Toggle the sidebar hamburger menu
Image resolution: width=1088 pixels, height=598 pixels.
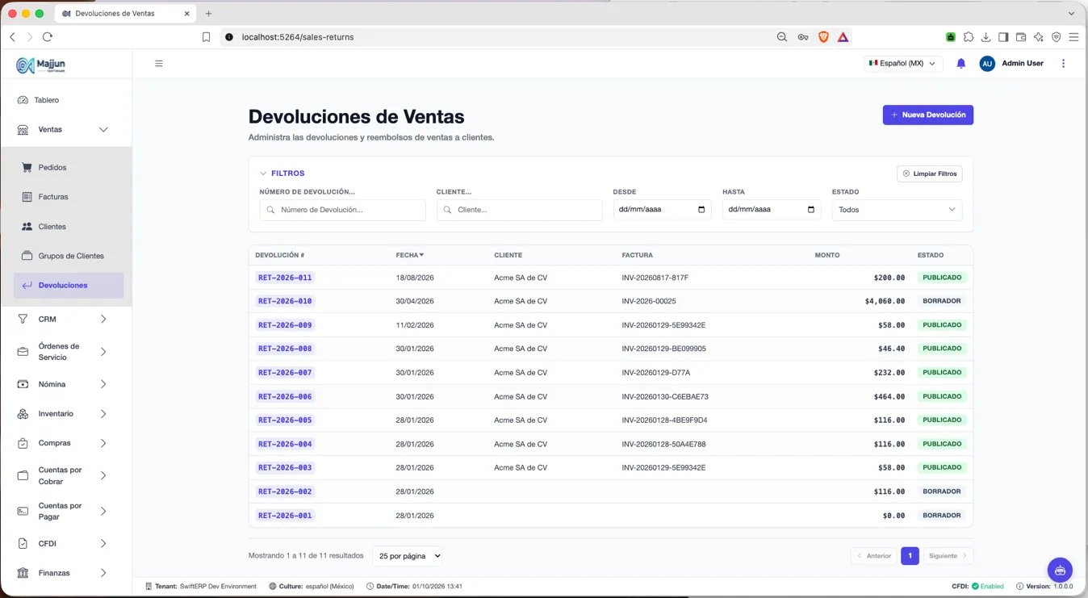point(159,63)
